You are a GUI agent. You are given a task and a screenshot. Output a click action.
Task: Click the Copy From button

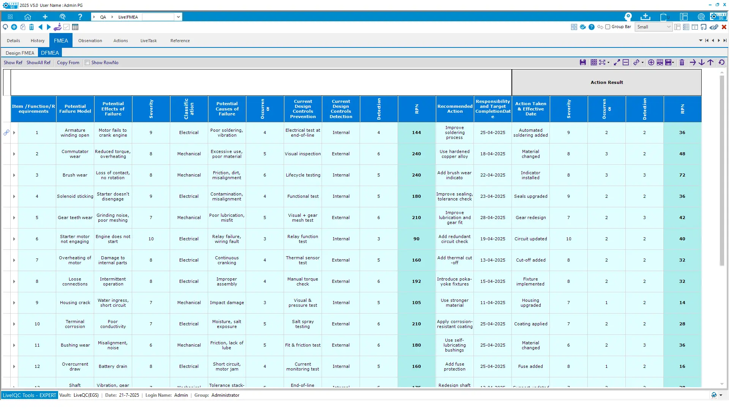pos(68,63)
